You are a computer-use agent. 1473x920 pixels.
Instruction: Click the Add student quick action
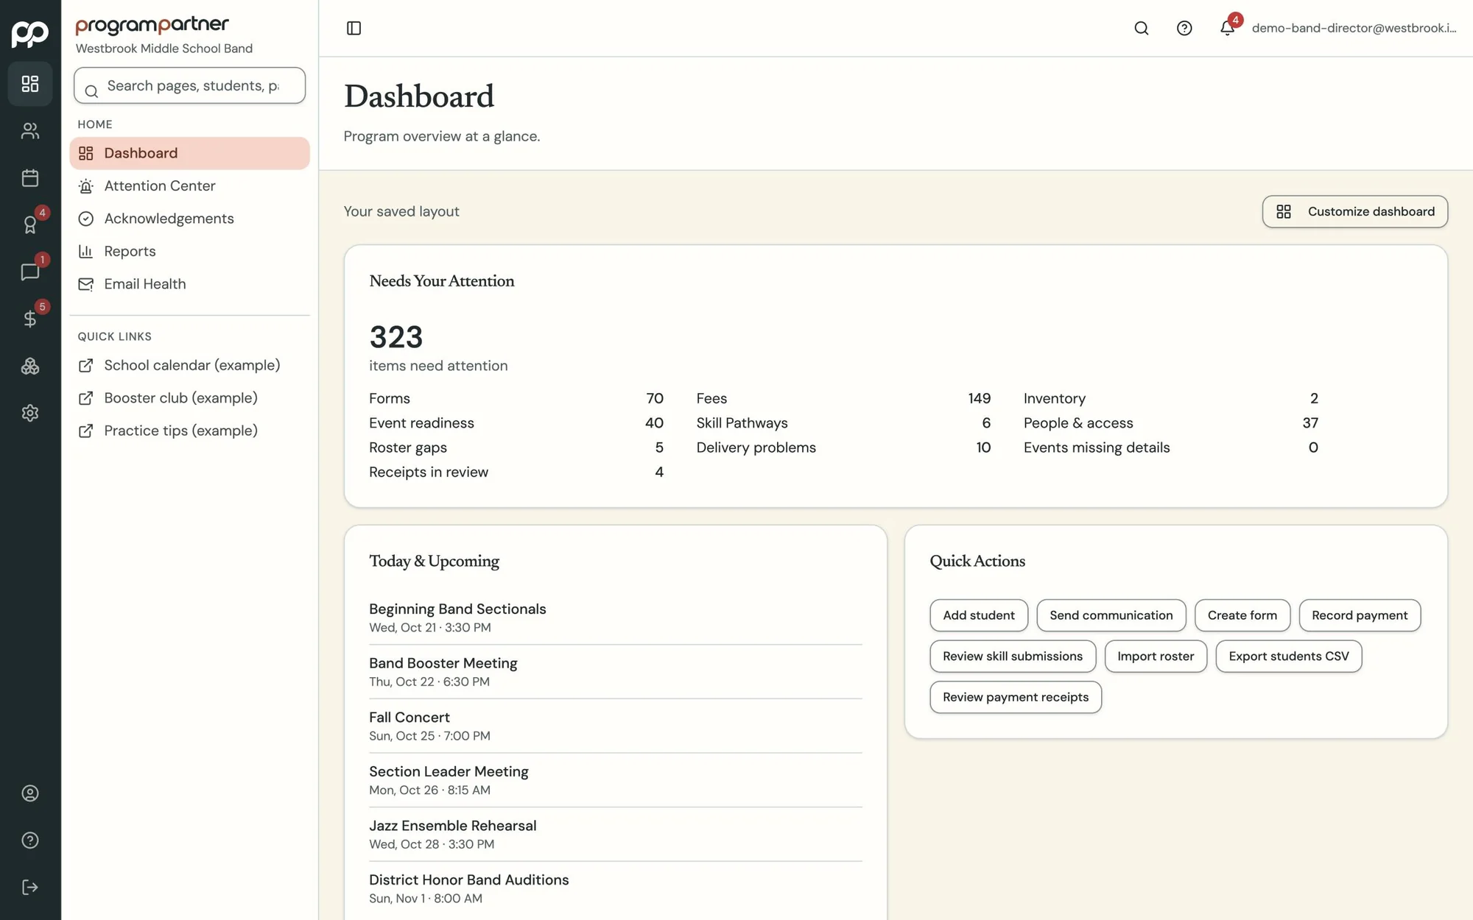pos(979,615)
